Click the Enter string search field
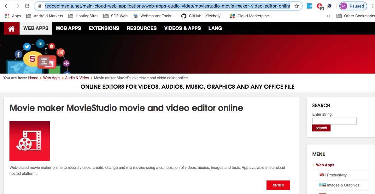The image size is (375, 194). (334, 121)
